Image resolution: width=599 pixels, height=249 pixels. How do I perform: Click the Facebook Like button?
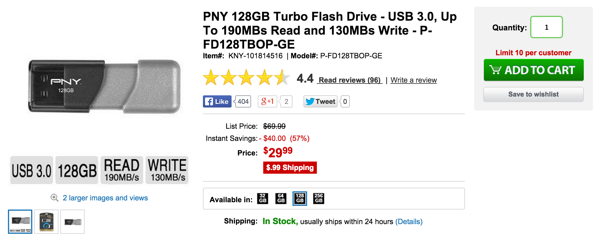pyautogui.click(x=217, y=101)
